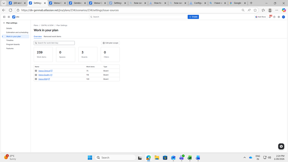The image size is (288, 162).
Task: Click browser back arrow
Action: click(4, 10)
